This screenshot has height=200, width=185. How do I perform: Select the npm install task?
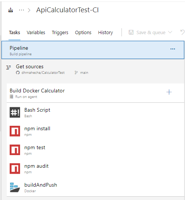pos(95,131)
